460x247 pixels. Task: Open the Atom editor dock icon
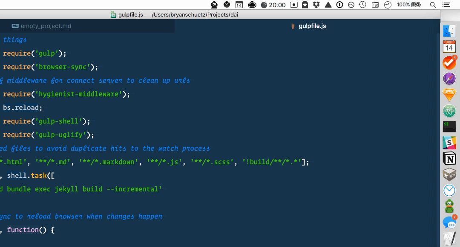pos(449,110)
